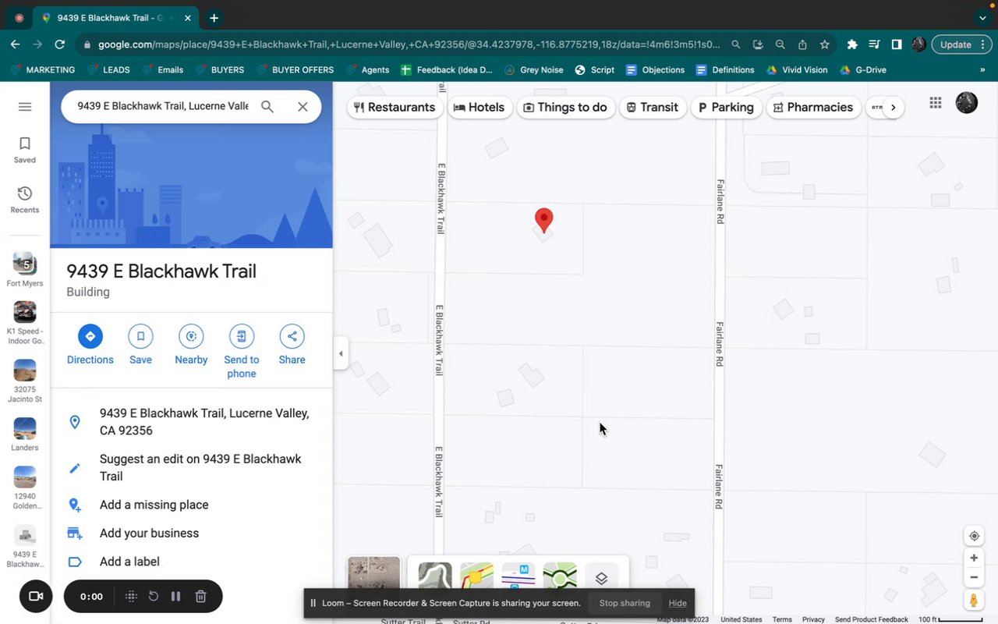Screen dimensions: 998x624
Task: Select the Parking chip
Action: [x=726, y=107]
